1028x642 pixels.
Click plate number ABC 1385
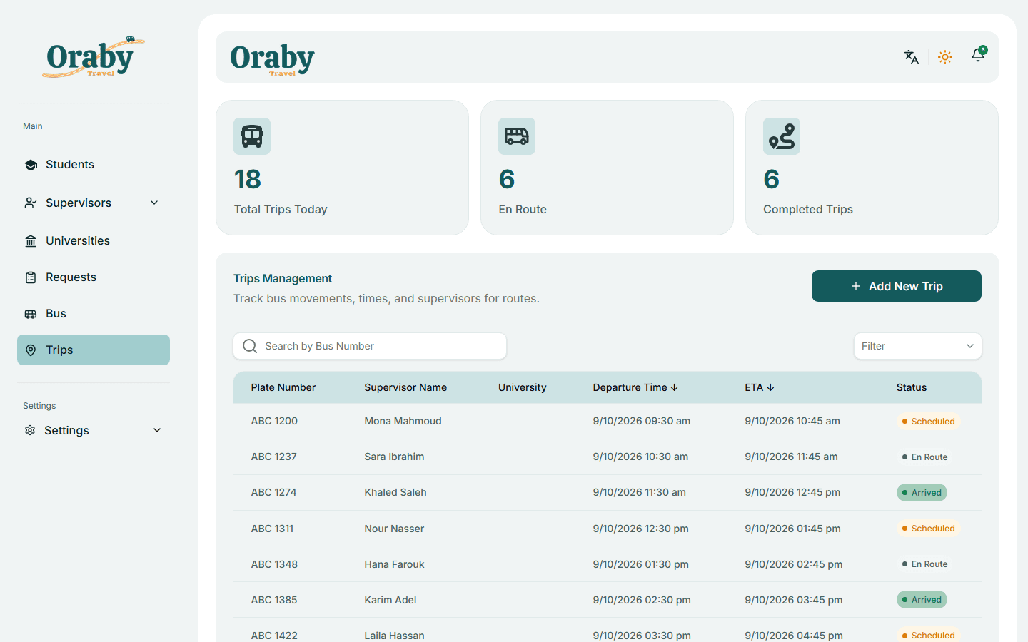pos(274,600)
